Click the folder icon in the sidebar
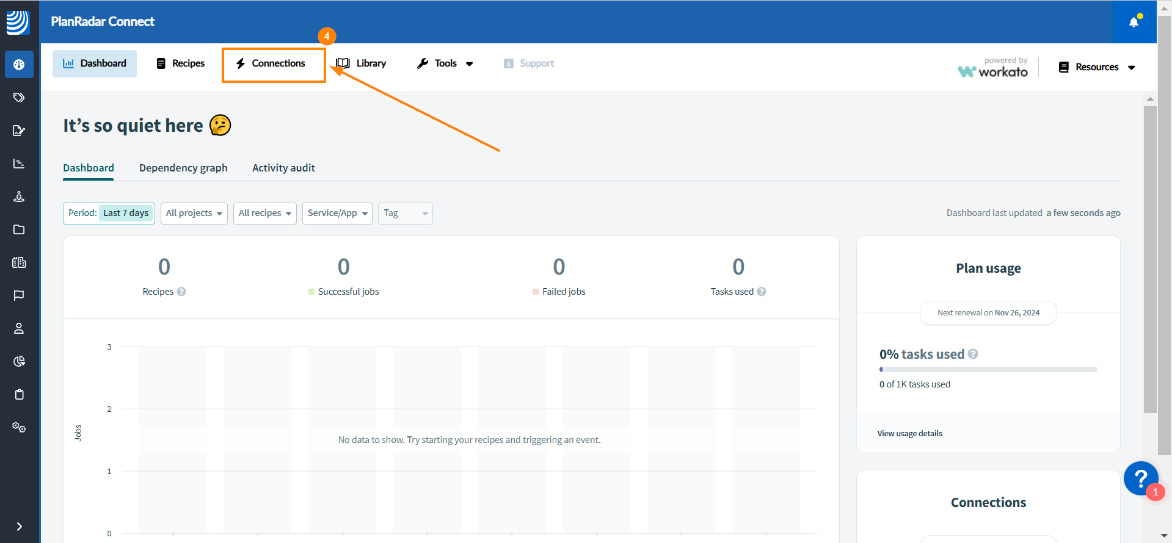This screenshot has height=543, width=1172. pos(19,229)
